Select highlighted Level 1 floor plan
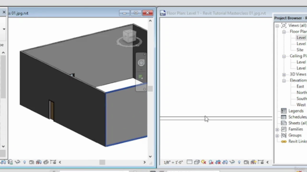Image resolution: width=307 pixels, height=172 pixels. 301,38
